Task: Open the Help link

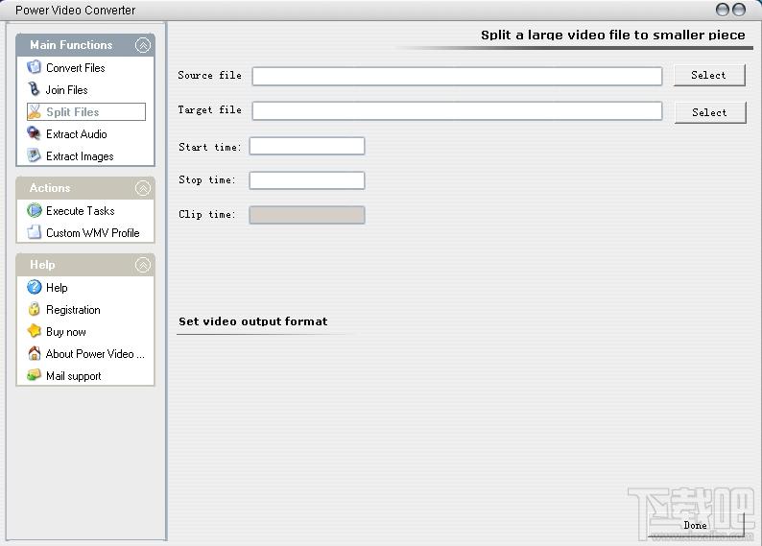Action: coord(57,288)
